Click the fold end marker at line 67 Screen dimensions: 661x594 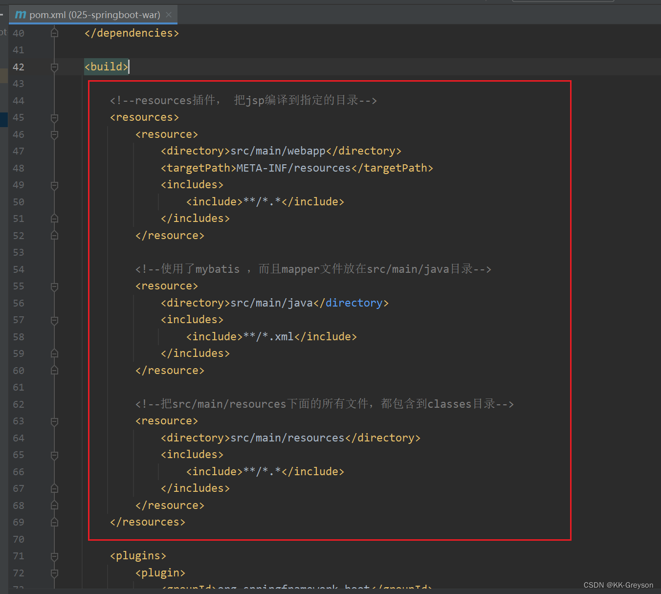[x=54, y=488]
